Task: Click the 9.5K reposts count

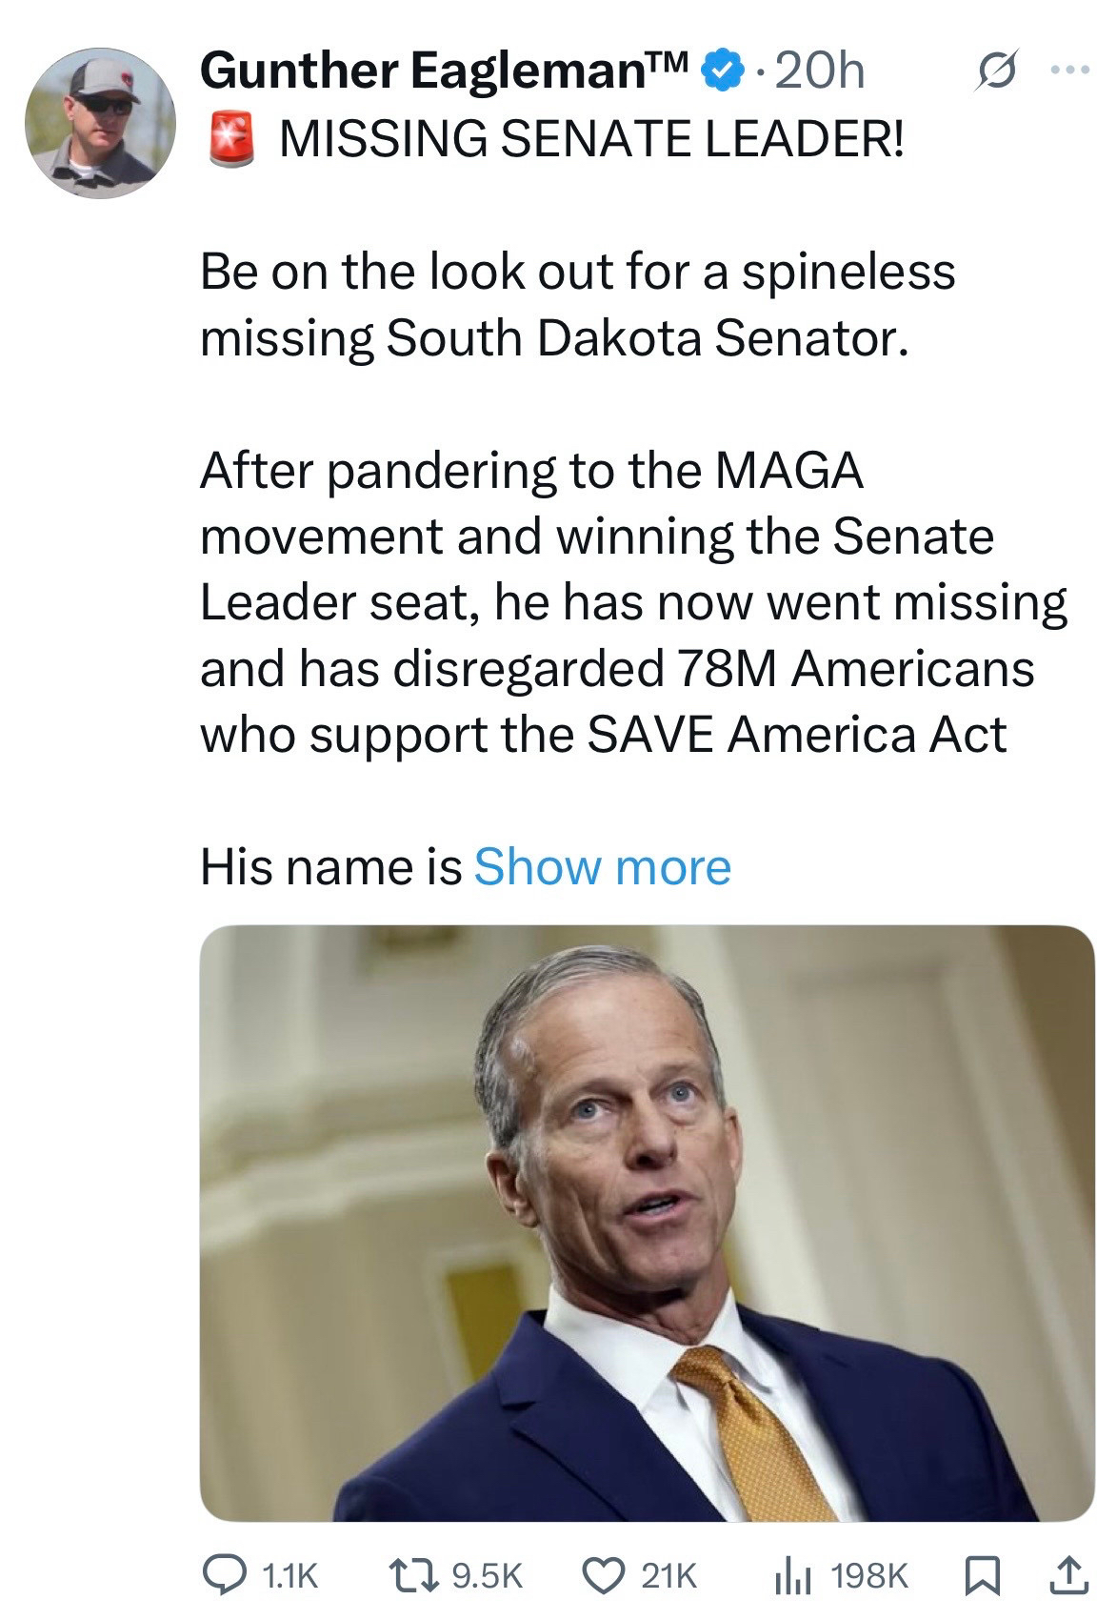Action: (x=486, y=1578)
